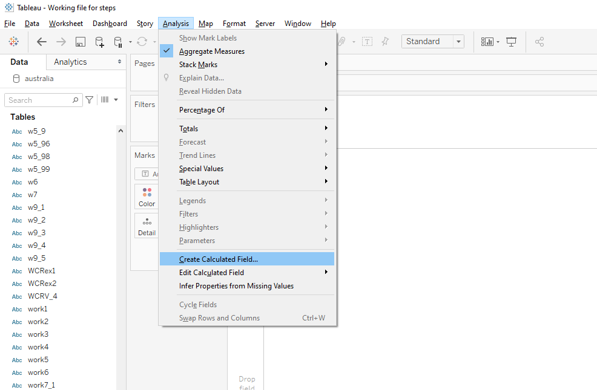The height and width of the screenshot is (390, 597).
Task: Open the Map menu
Action: (x=205, y=24)
